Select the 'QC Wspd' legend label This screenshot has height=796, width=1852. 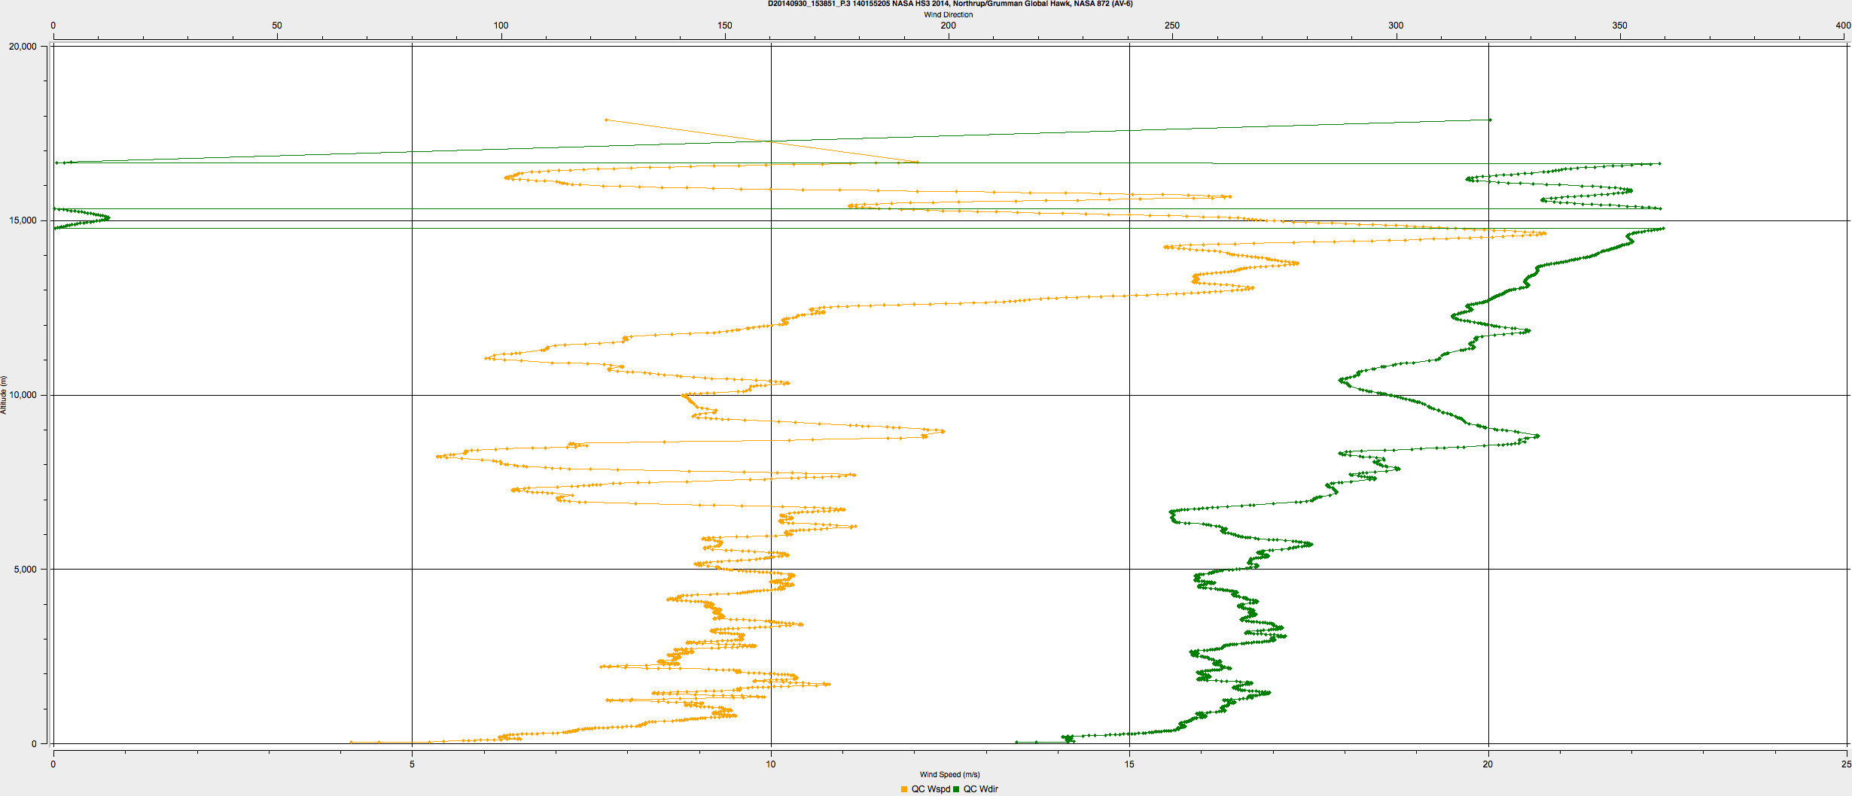coord(931,789)
